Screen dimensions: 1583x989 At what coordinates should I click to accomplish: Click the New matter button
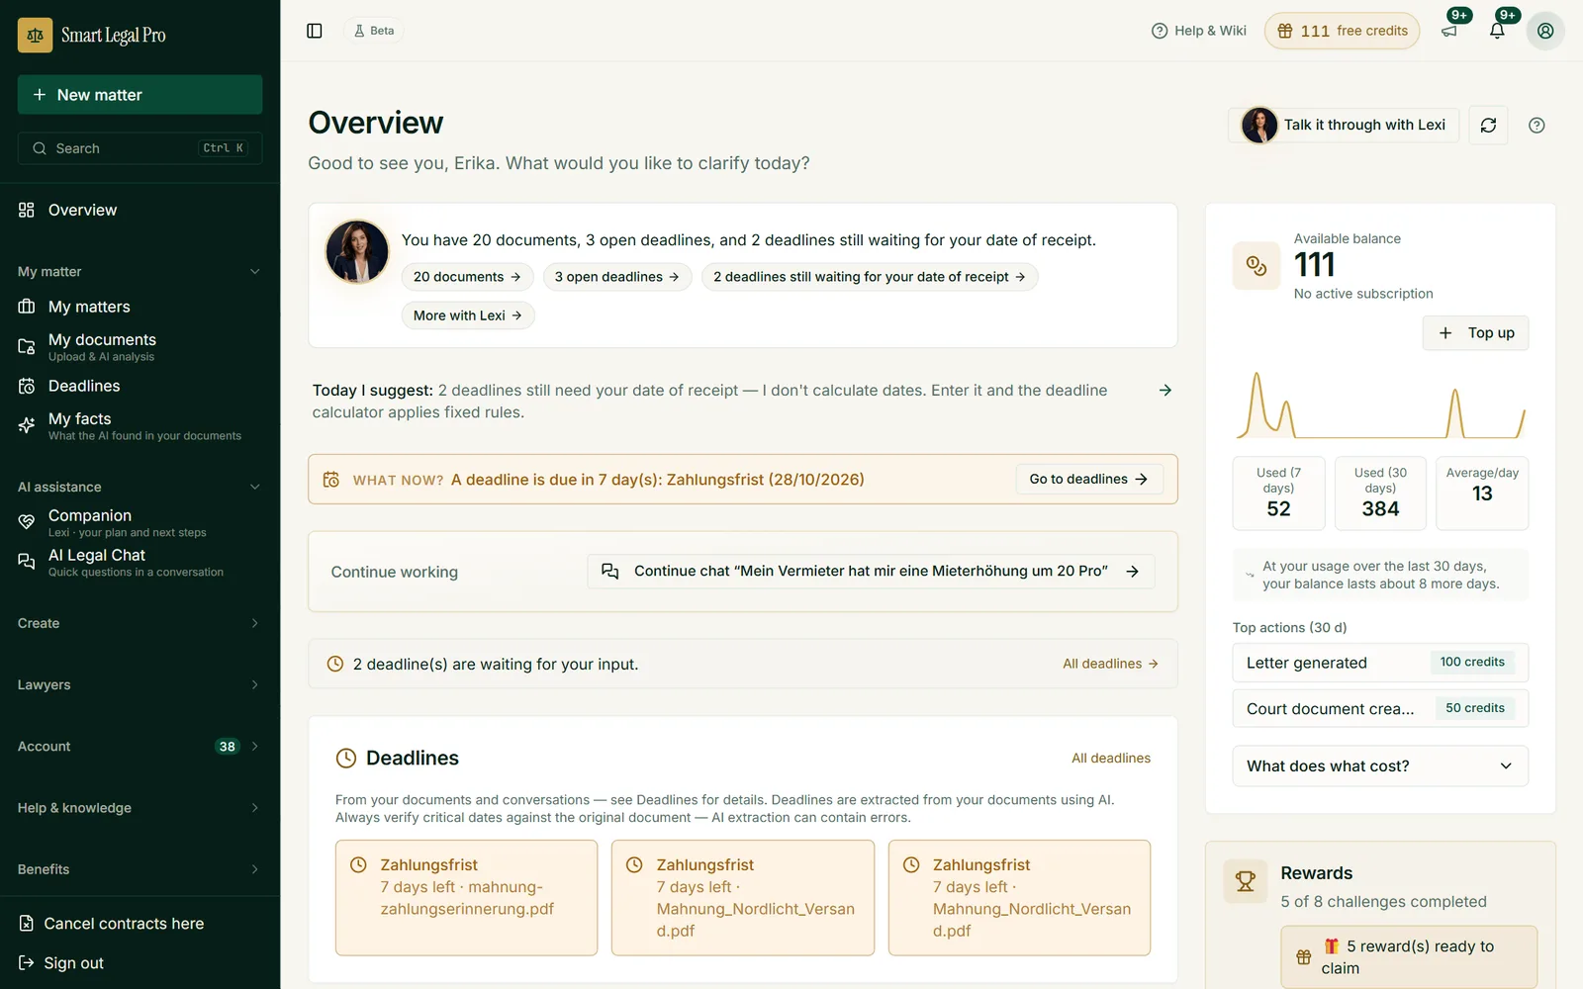(140, 95)
